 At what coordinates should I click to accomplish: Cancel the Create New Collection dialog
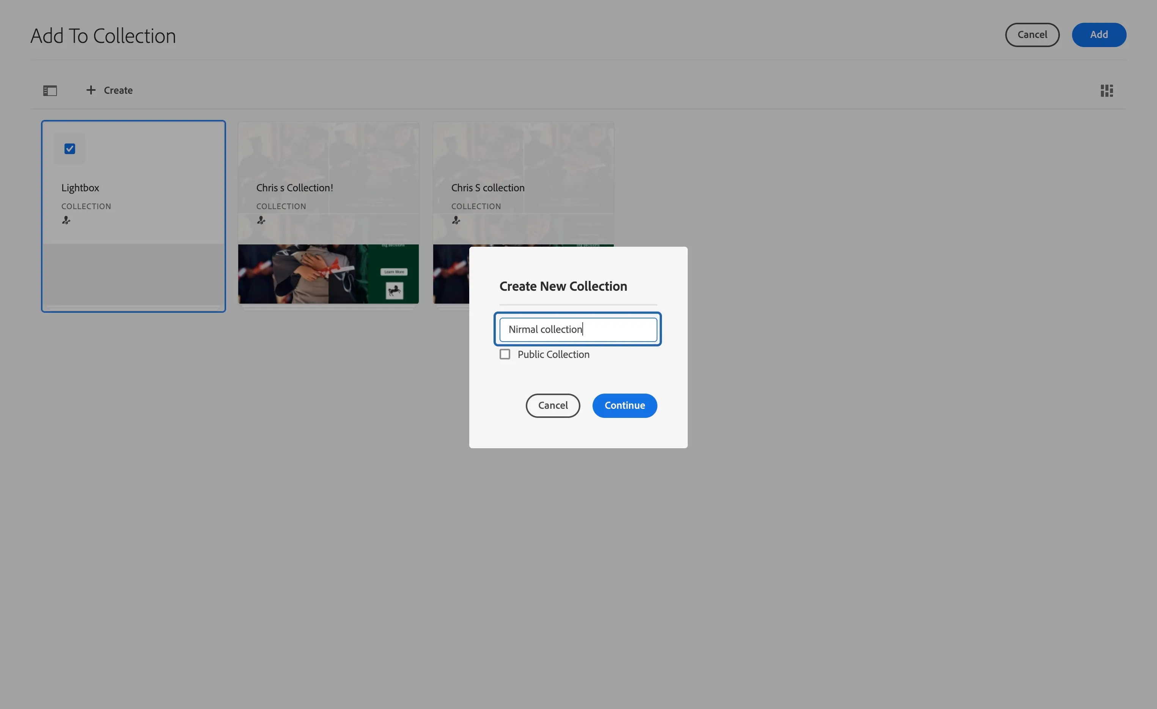553,405
